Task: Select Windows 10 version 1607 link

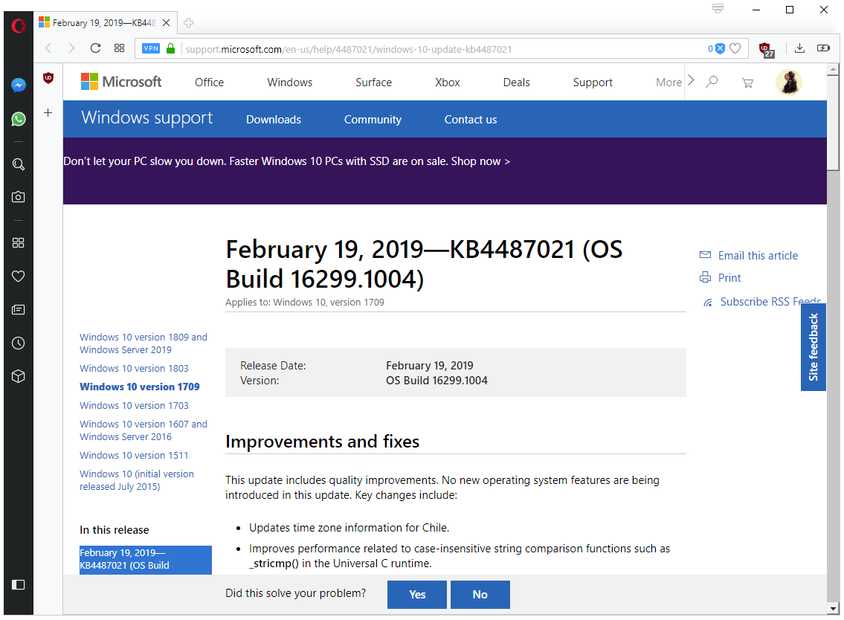Action: [144, 430]
